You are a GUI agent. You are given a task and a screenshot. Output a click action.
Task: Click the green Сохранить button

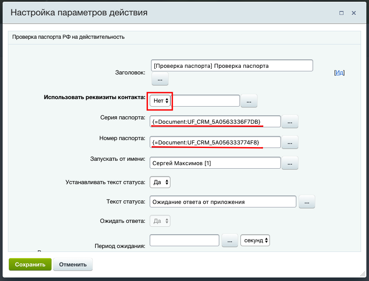click(x=30, y=264)
